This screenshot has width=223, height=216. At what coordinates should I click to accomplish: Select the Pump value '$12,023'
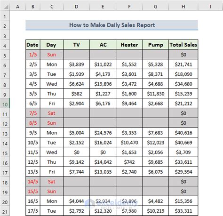click(x=156, y=143)
